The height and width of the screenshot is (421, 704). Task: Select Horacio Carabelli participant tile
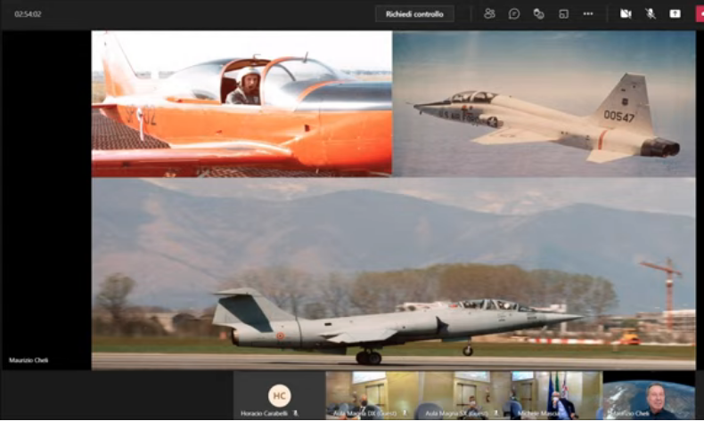tap(279, 396)
